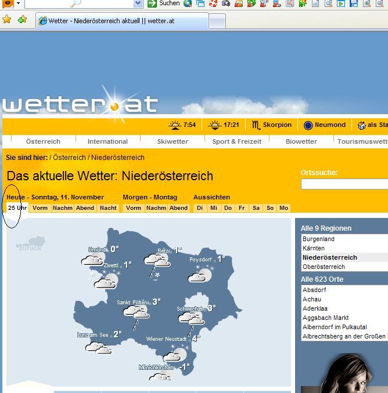Choose Alberndorf im Pulkautal from the Orte list

coord(344,327)
